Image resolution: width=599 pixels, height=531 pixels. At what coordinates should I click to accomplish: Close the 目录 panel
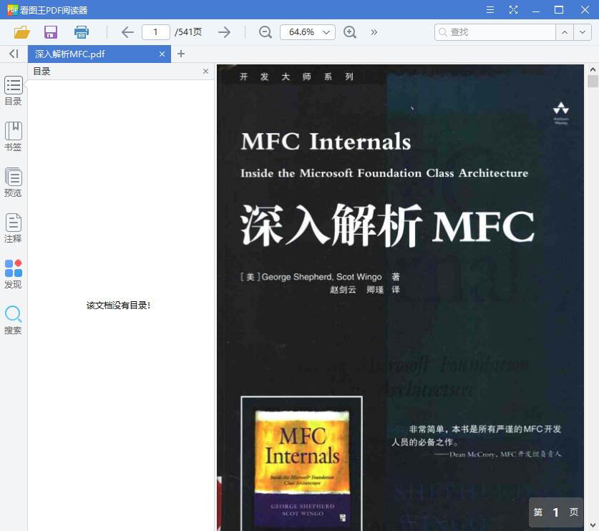coord(205,71)
